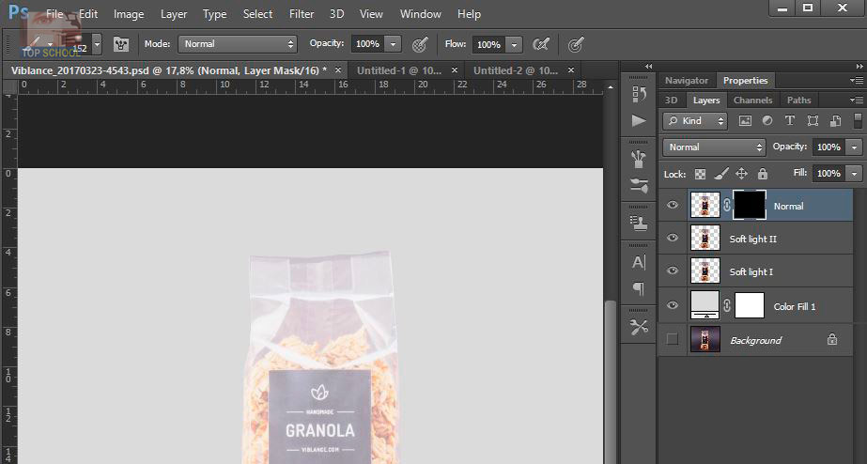Screen dimensions: 867x464
Task: Lock image pixels brush icon
Action: point(720,174)
